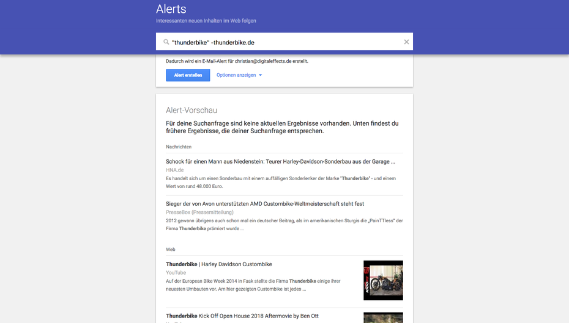Click the Alert erstellen button

tap(188, 75)
